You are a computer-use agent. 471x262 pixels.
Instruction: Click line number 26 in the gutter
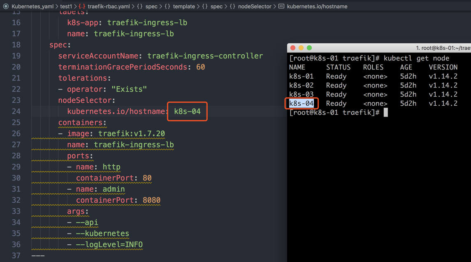click(x=16, y=134)
